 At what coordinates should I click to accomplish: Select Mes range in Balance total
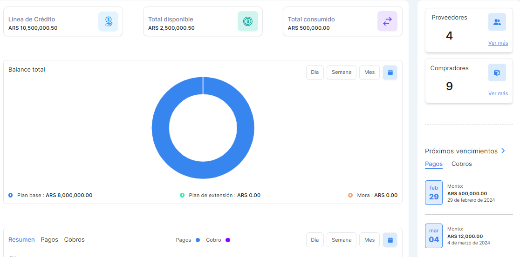point(369,72)
